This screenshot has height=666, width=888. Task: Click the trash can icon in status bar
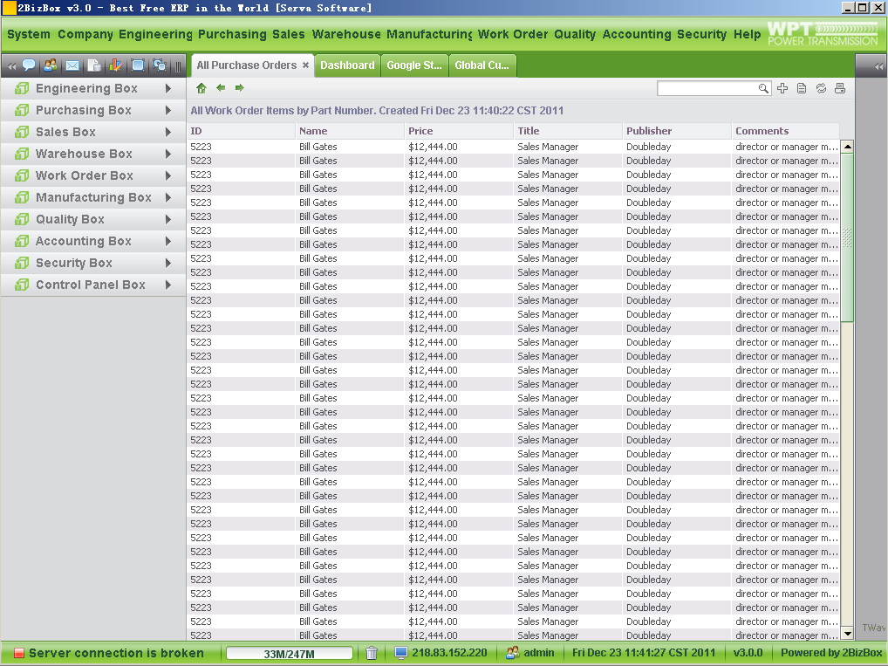tap(372, 653)
